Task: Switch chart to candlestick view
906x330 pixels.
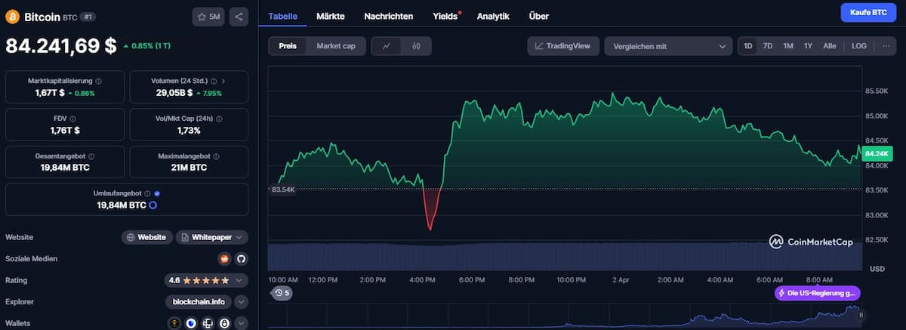Action: click(416, 46)
